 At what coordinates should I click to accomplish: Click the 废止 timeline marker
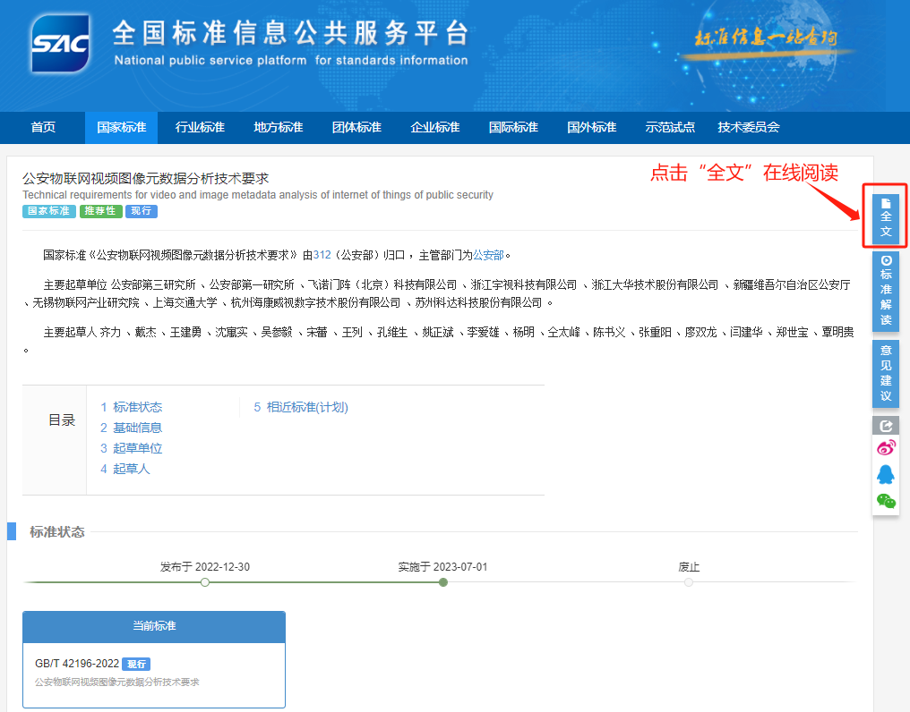click(688, 582)
